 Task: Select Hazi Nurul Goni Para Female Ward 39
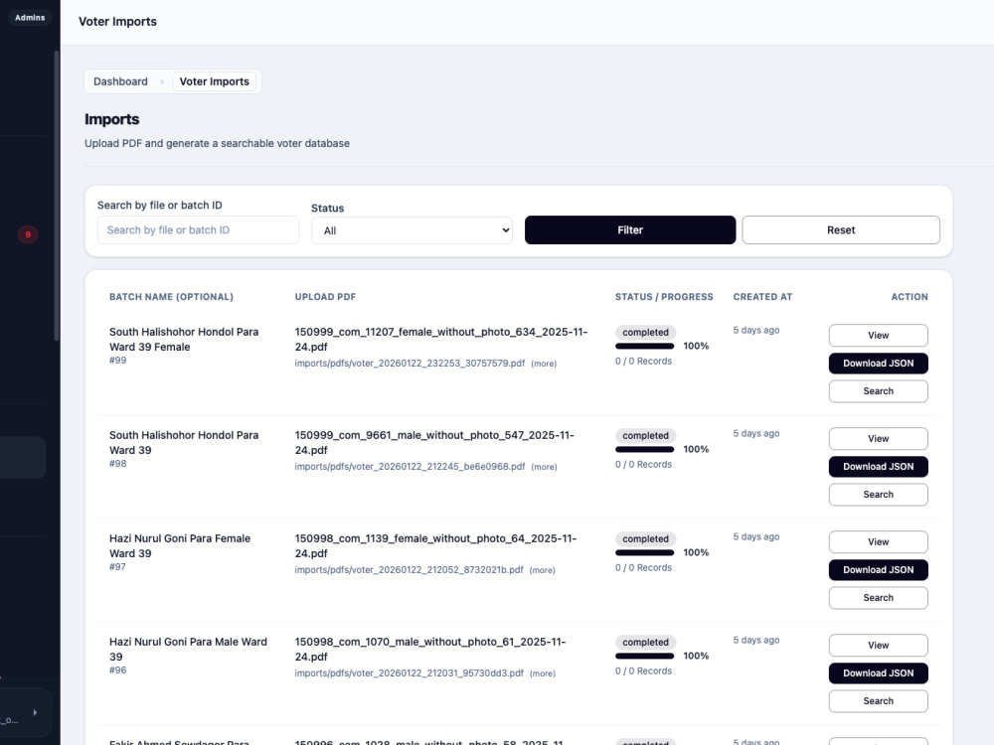click(x=180, y=545)
